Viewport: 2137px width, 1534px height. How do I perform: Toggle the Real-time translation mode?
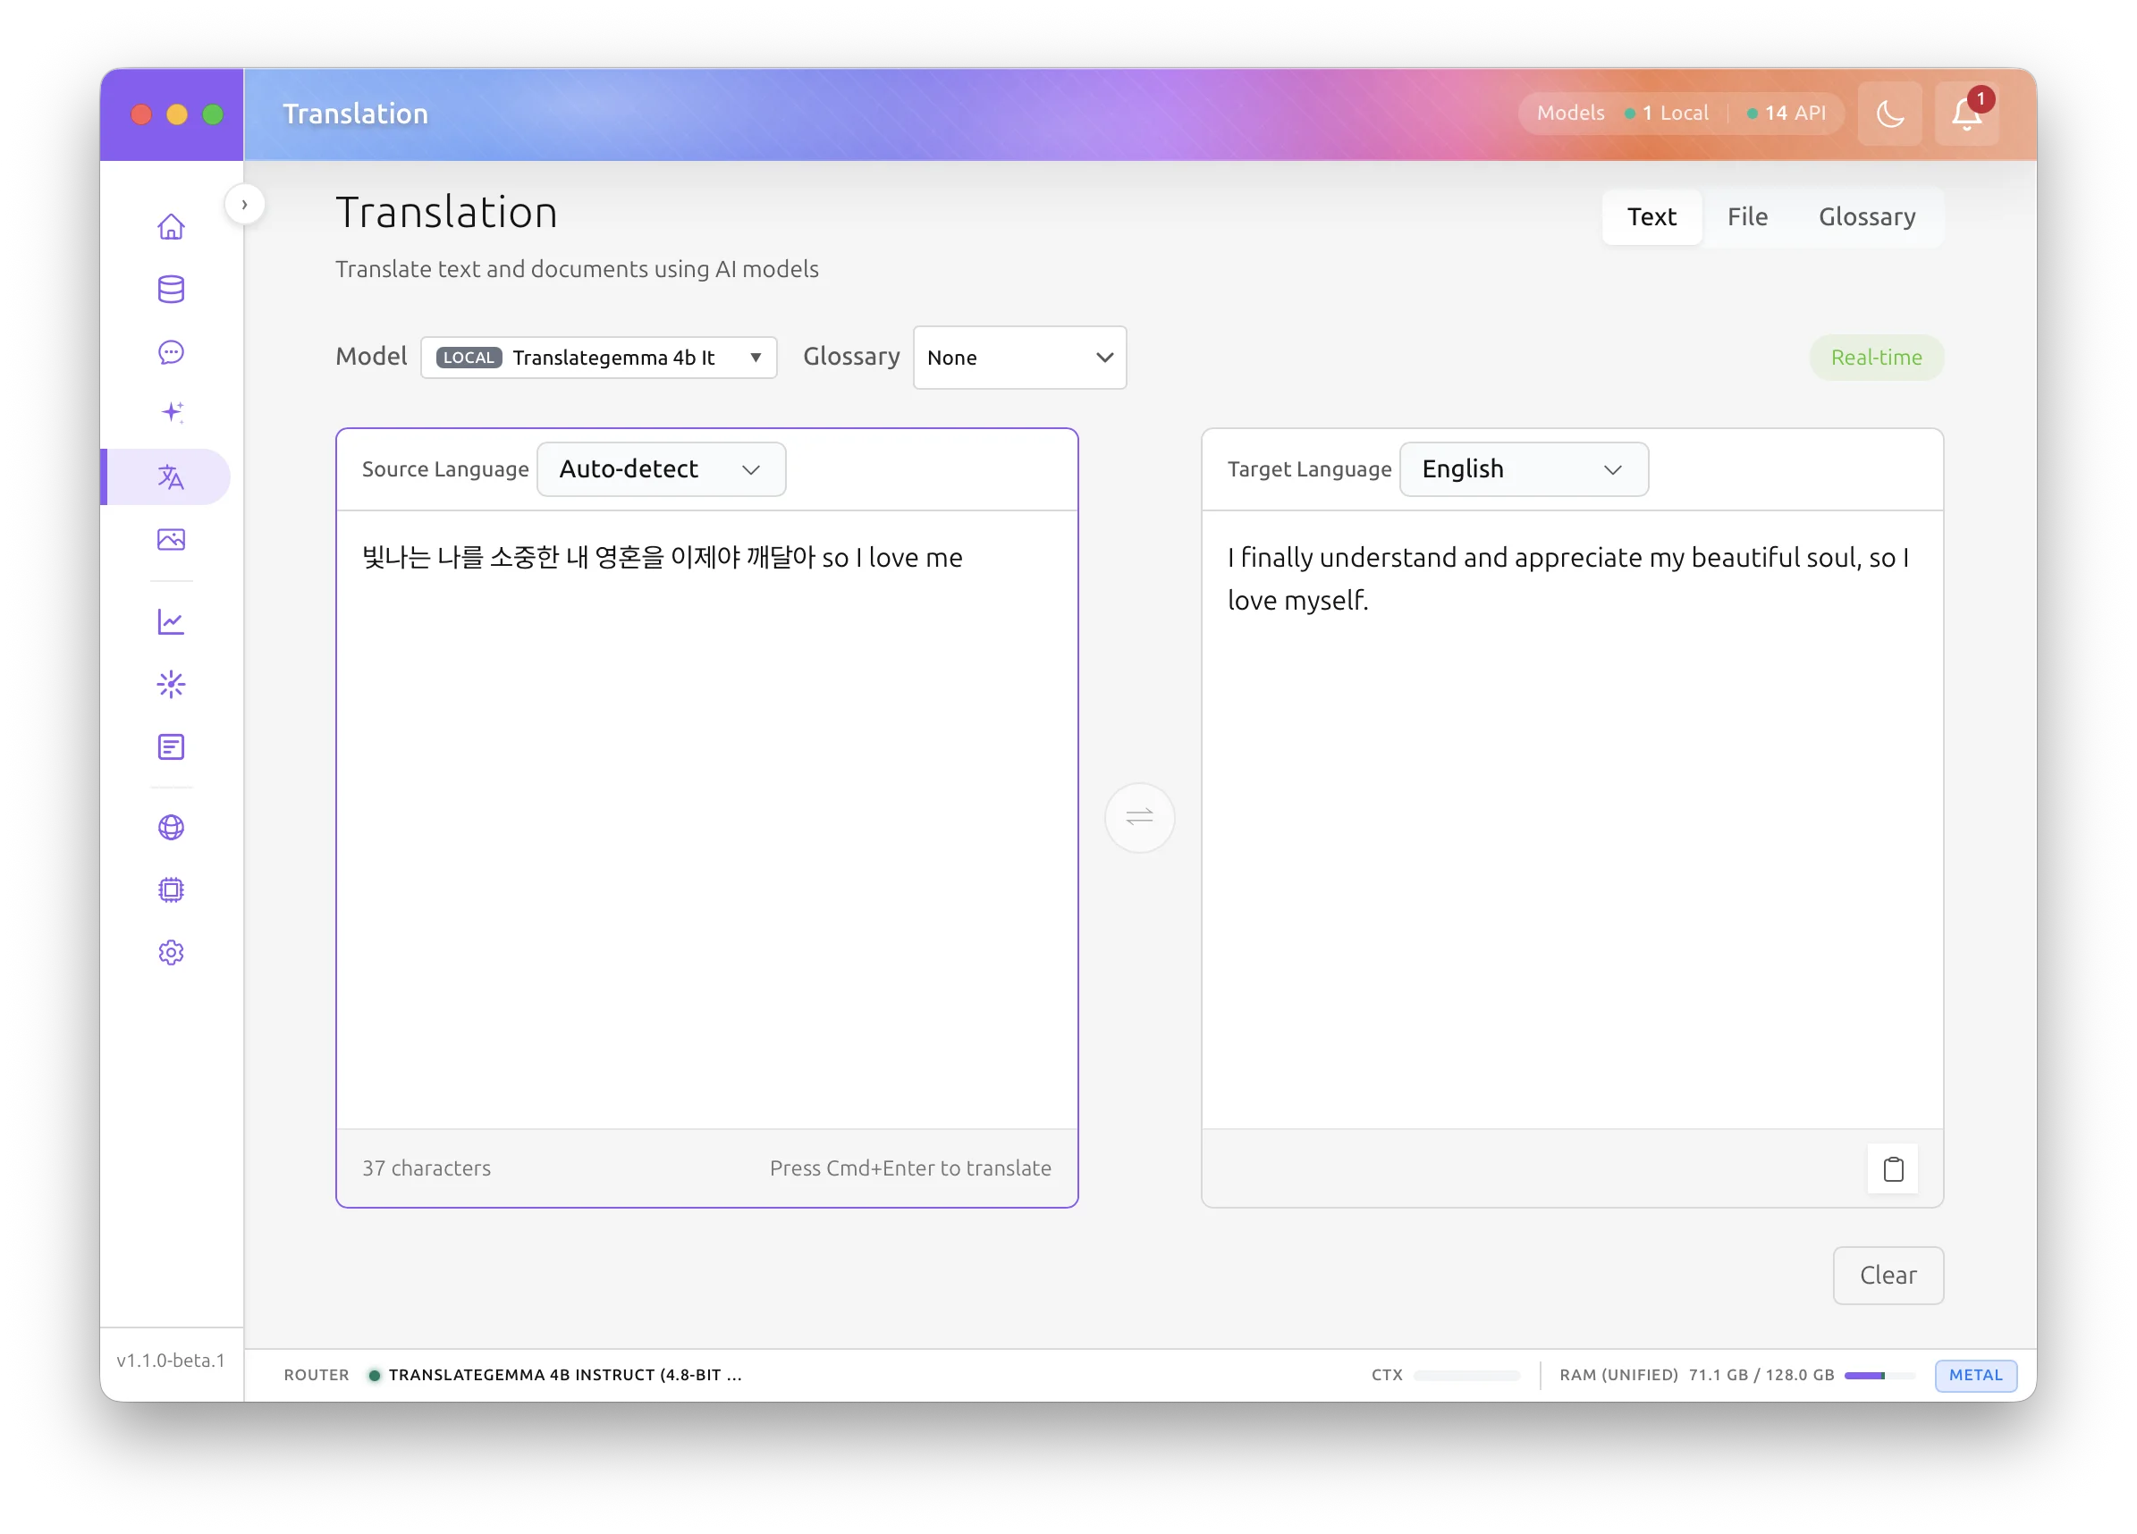[x=1875, y=358]
